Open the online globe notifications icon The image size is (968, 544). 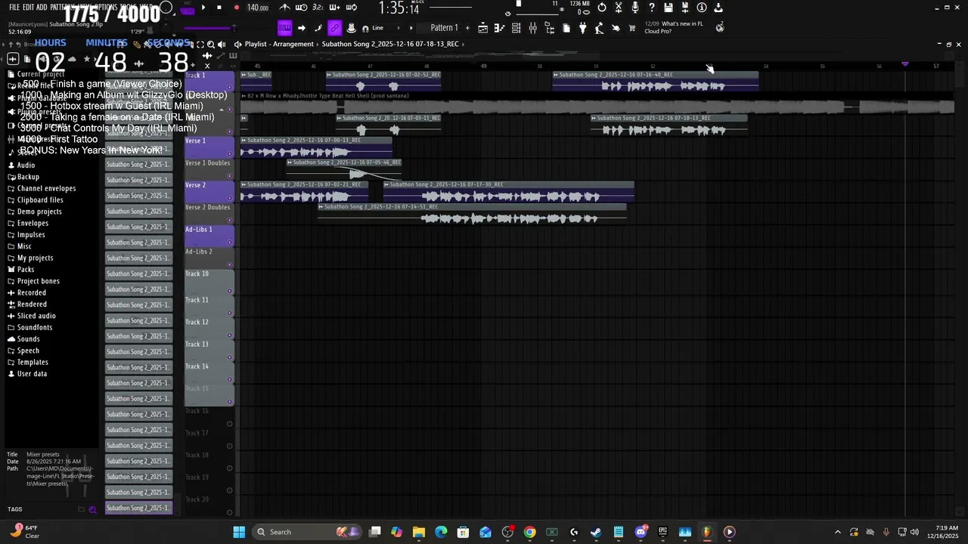click(x=720, y=27)
